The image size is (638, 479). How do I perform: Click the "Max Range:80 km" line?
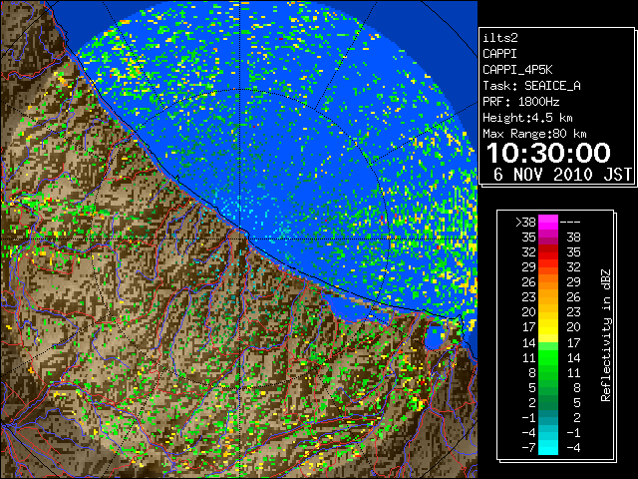[534, 134]
